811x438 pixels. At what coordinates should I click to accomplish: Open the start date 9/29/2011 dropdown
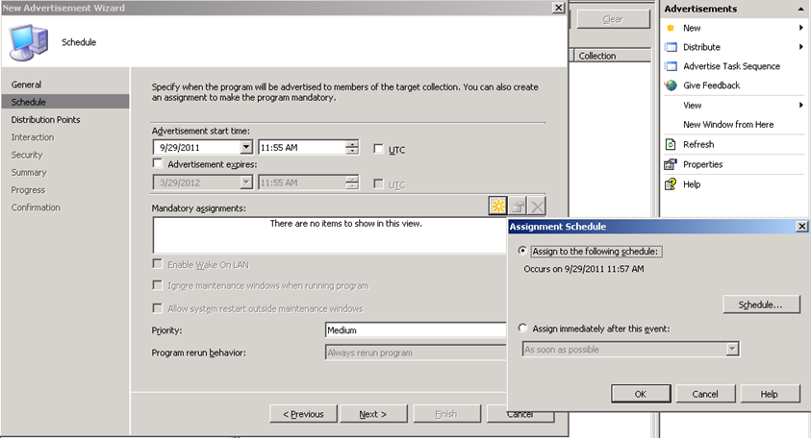click(x=246, y=147)
